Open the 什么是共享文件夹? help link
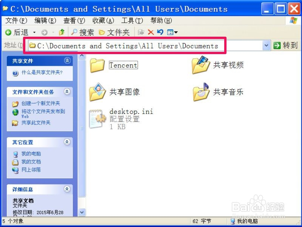The image size is (302, 227). click(42, 73)
